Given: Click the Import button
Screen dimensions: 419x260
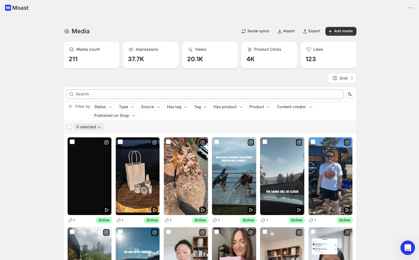Looking at the screenshot, I should pos(286,31).
